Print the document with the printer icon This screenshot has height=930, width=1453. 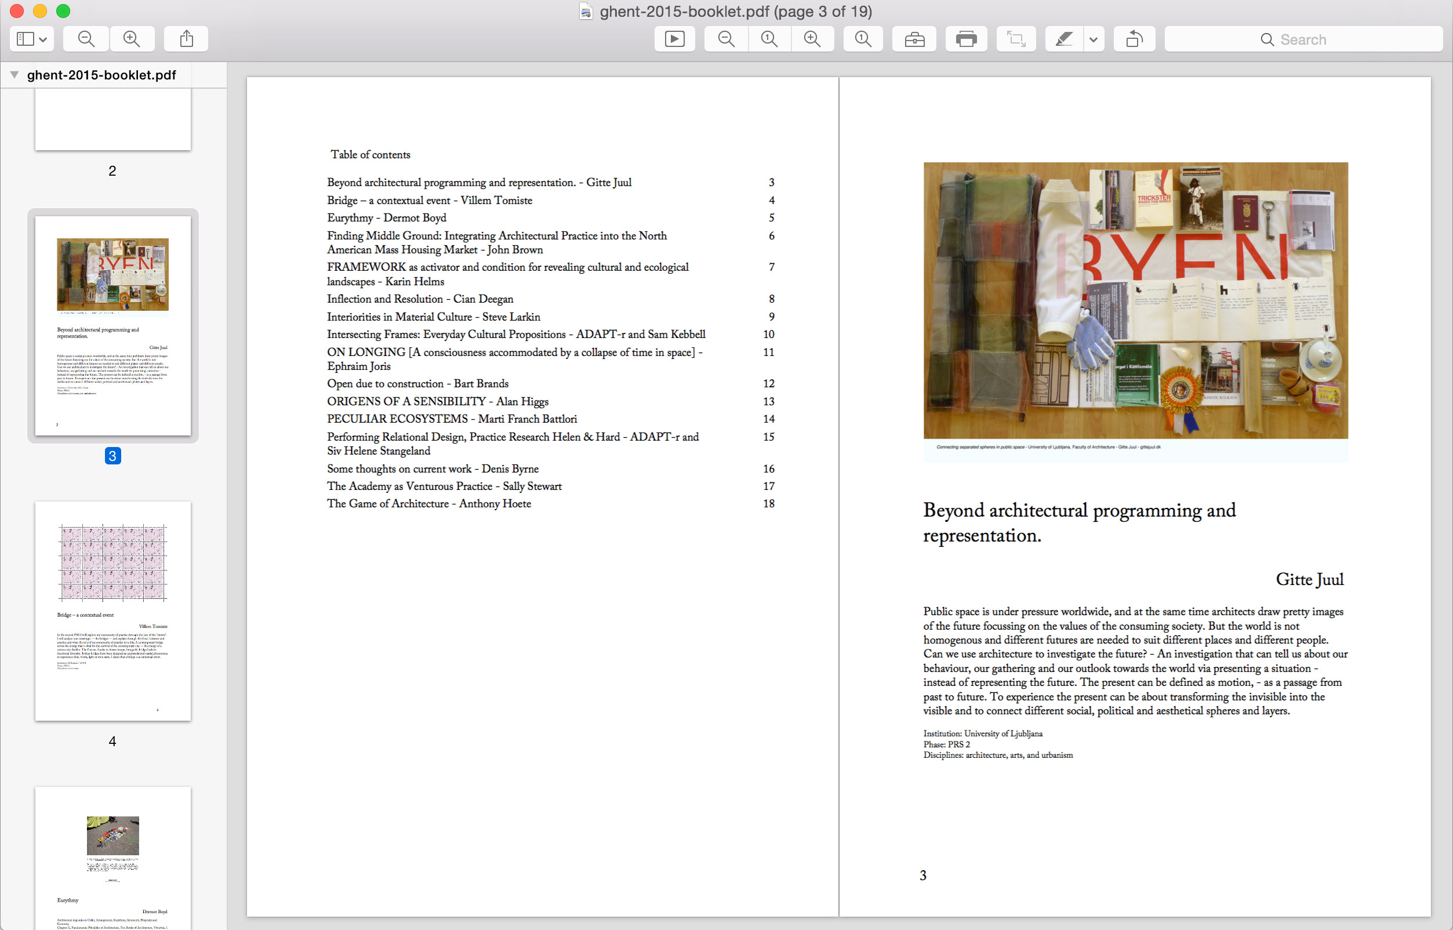[967, 39]
